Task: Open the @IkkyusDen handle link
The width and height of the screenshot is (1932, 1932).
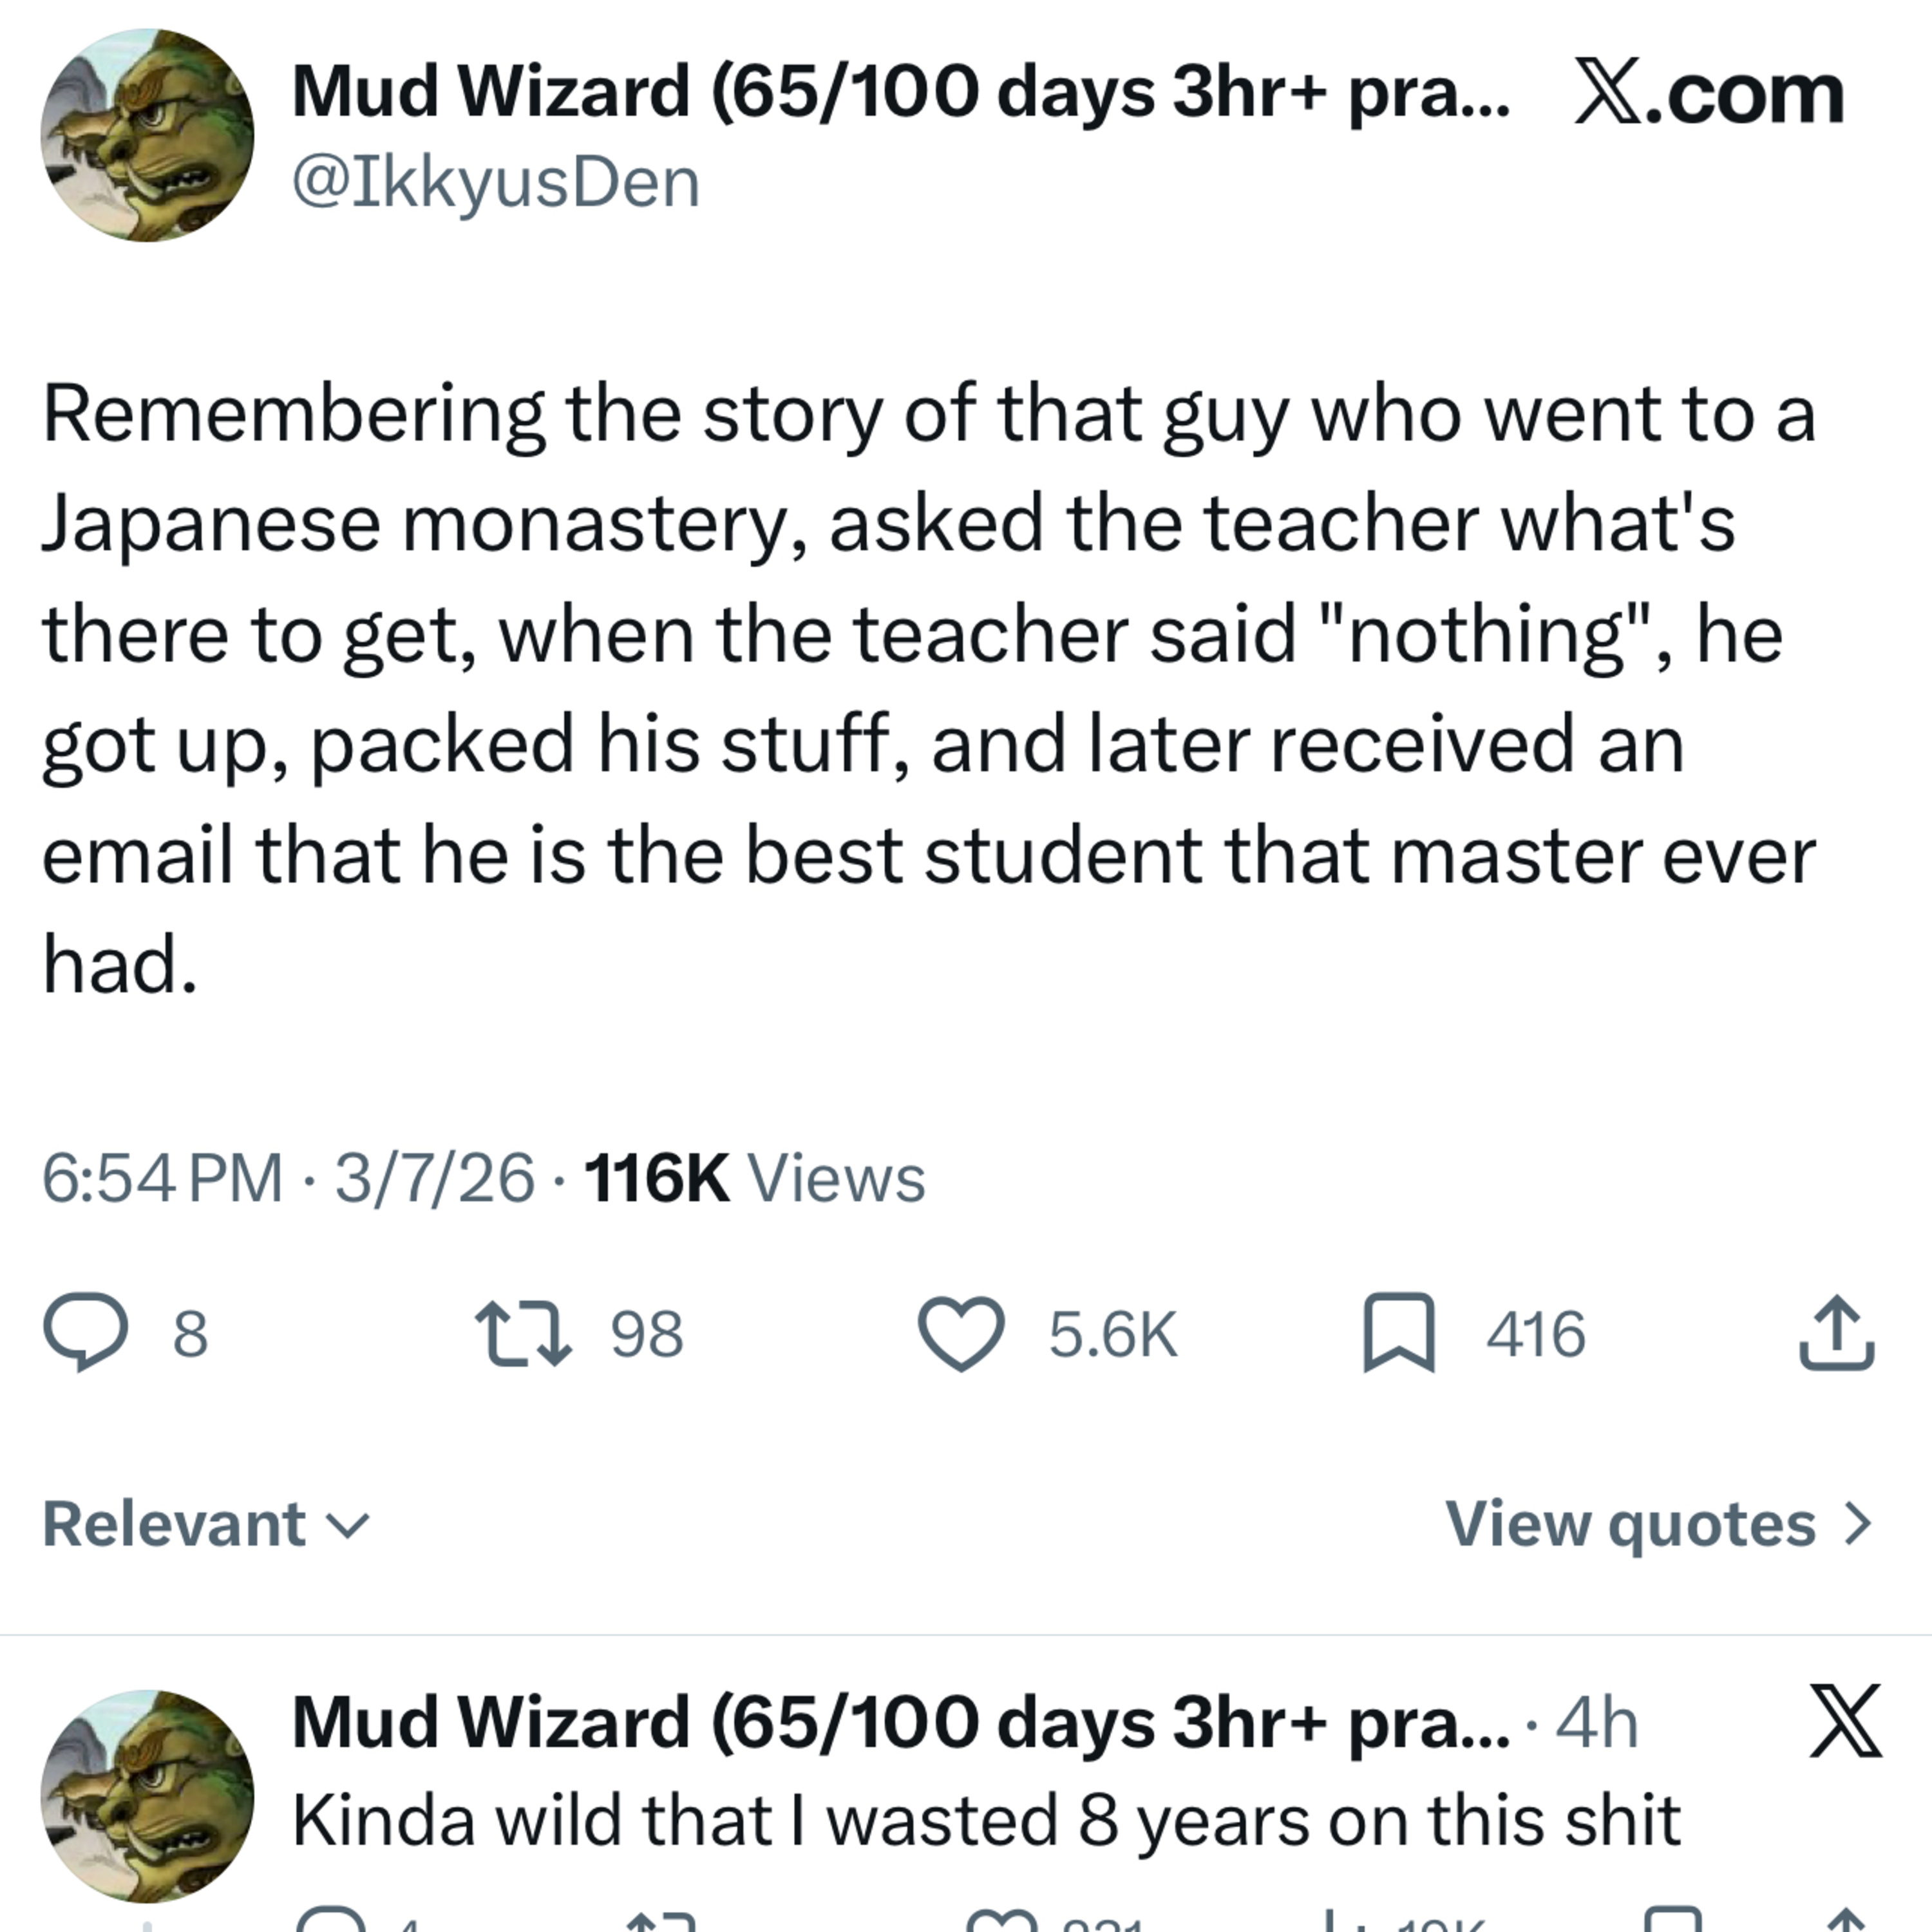Action: 496,183
